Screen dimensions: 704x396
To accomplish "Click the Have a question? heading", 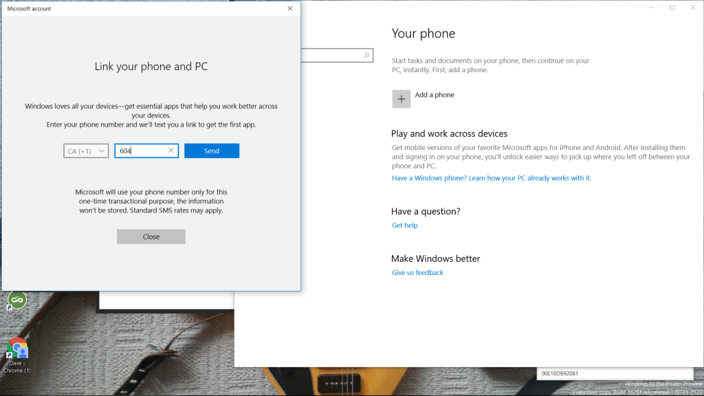I will click(426, 212).
